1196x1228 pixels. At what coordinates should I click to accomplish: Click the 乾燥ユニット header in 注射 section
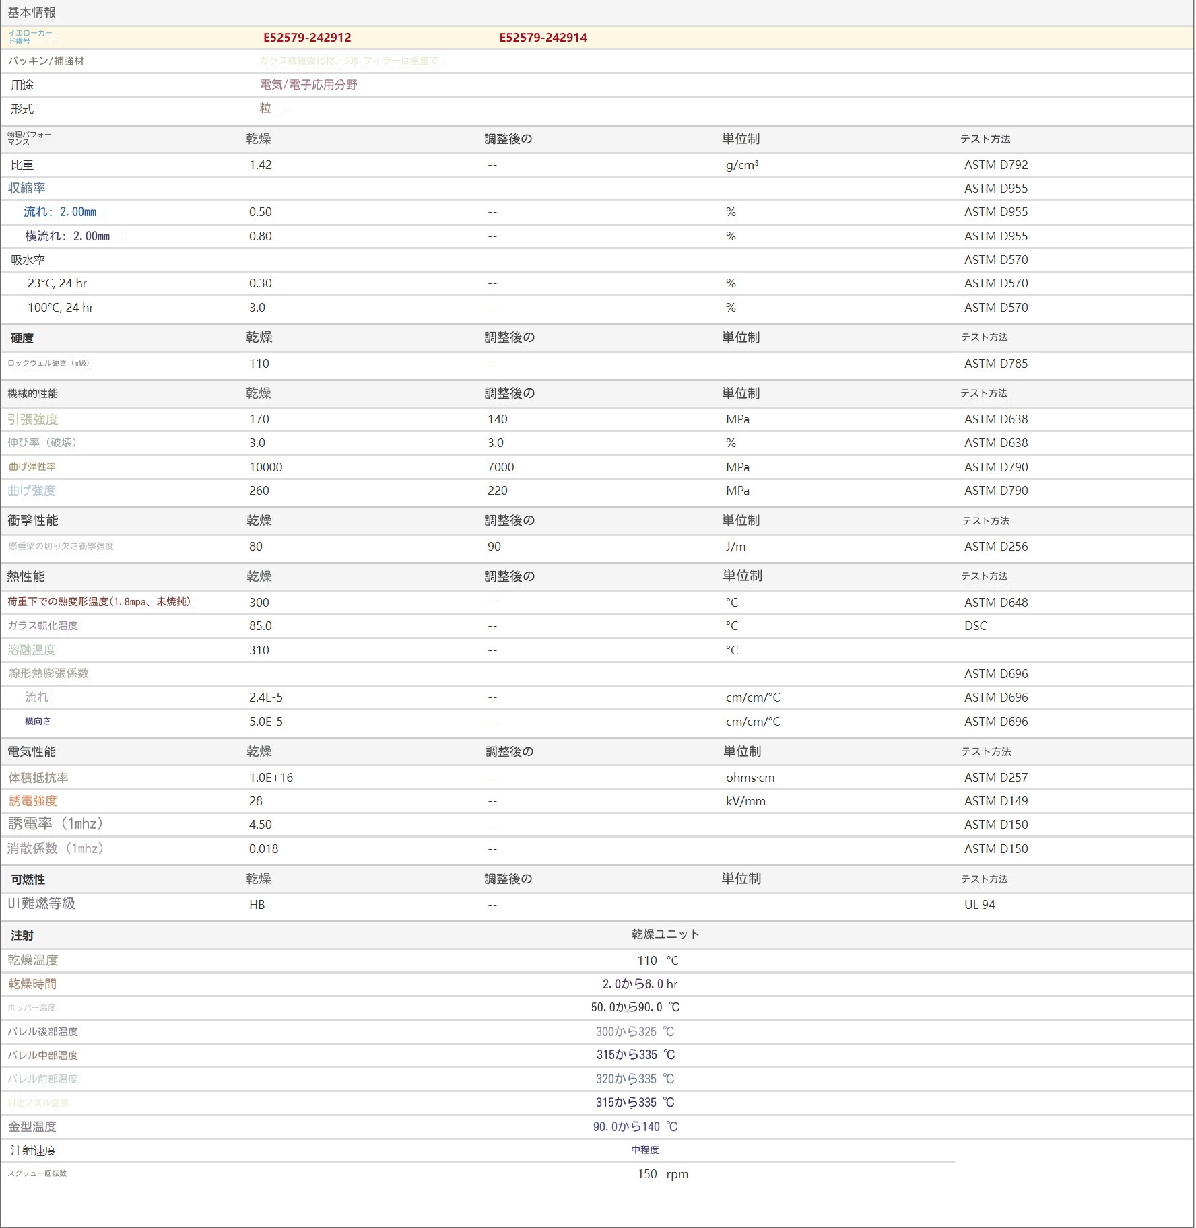(665, 934)
